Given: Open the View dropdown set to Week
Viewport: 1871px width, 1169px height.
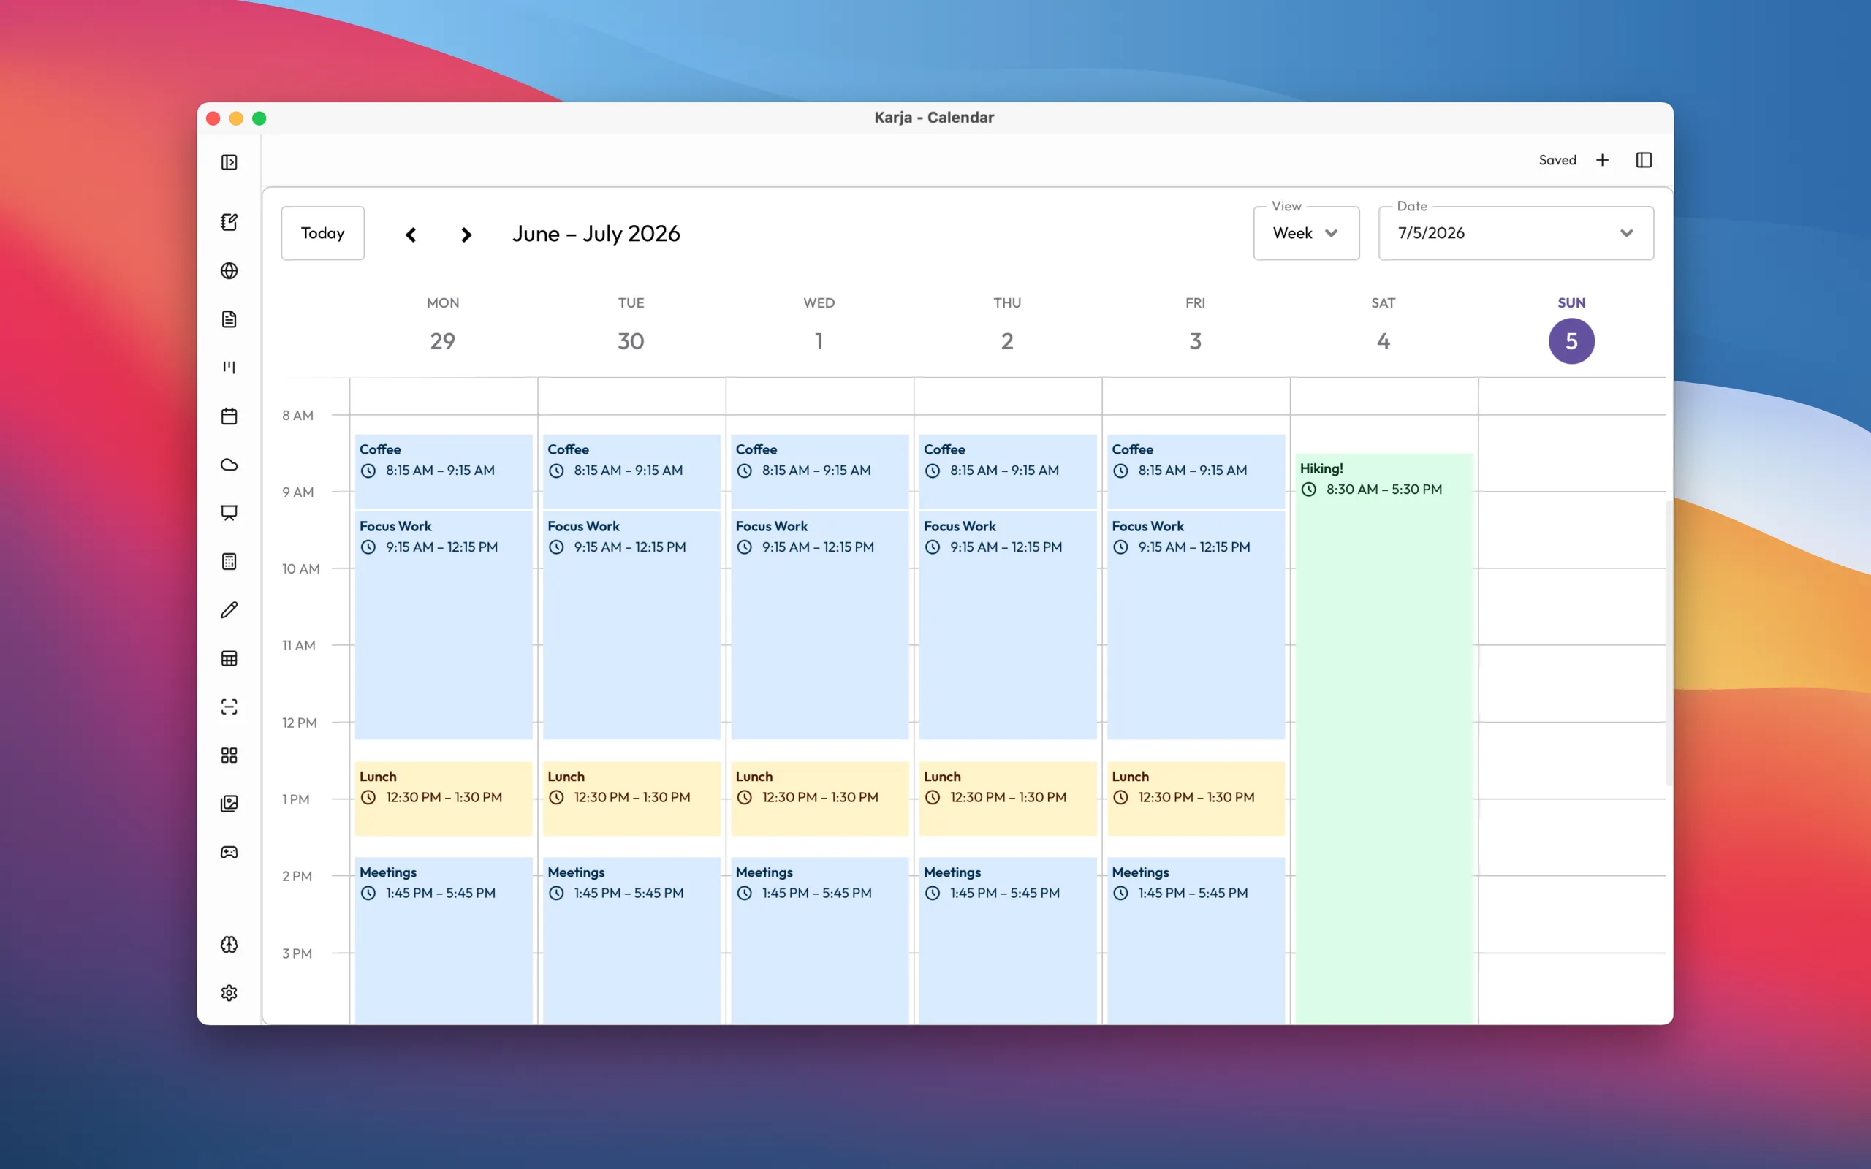Looking at the screenshot, I should point(1306,233).
